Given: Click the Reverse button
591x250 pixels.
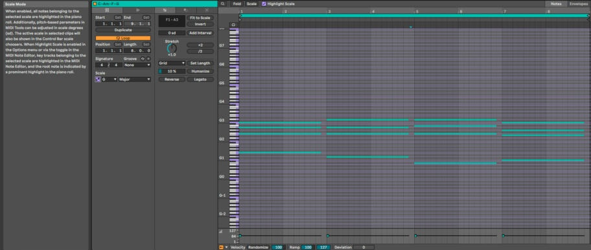Looking at the screenshot, I should pyautogui.click(x=172, y=80).
